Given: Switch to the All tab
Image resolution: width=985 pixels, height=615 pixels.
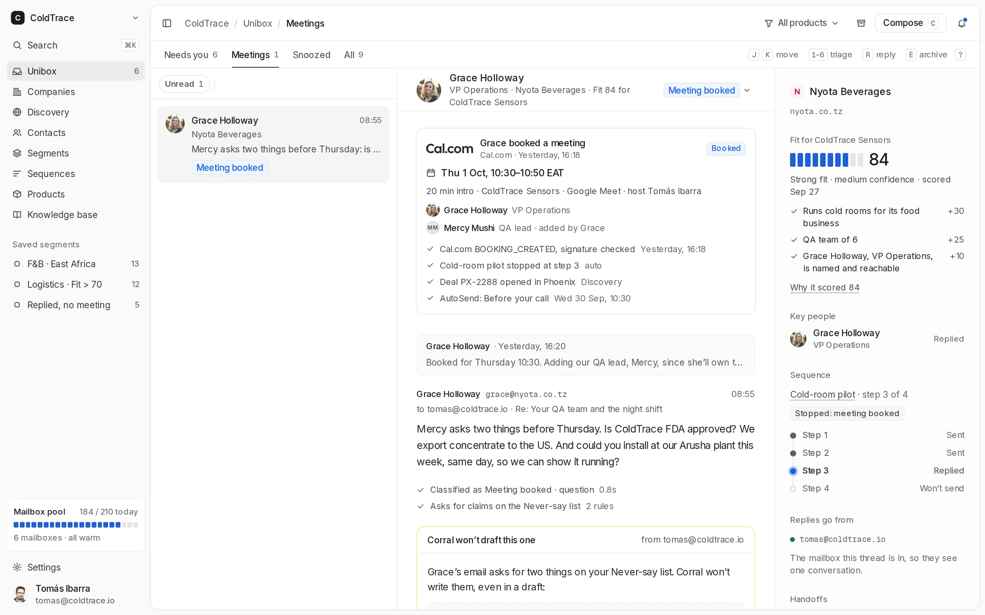Looking at the screenshot, I should coord(353,55).
